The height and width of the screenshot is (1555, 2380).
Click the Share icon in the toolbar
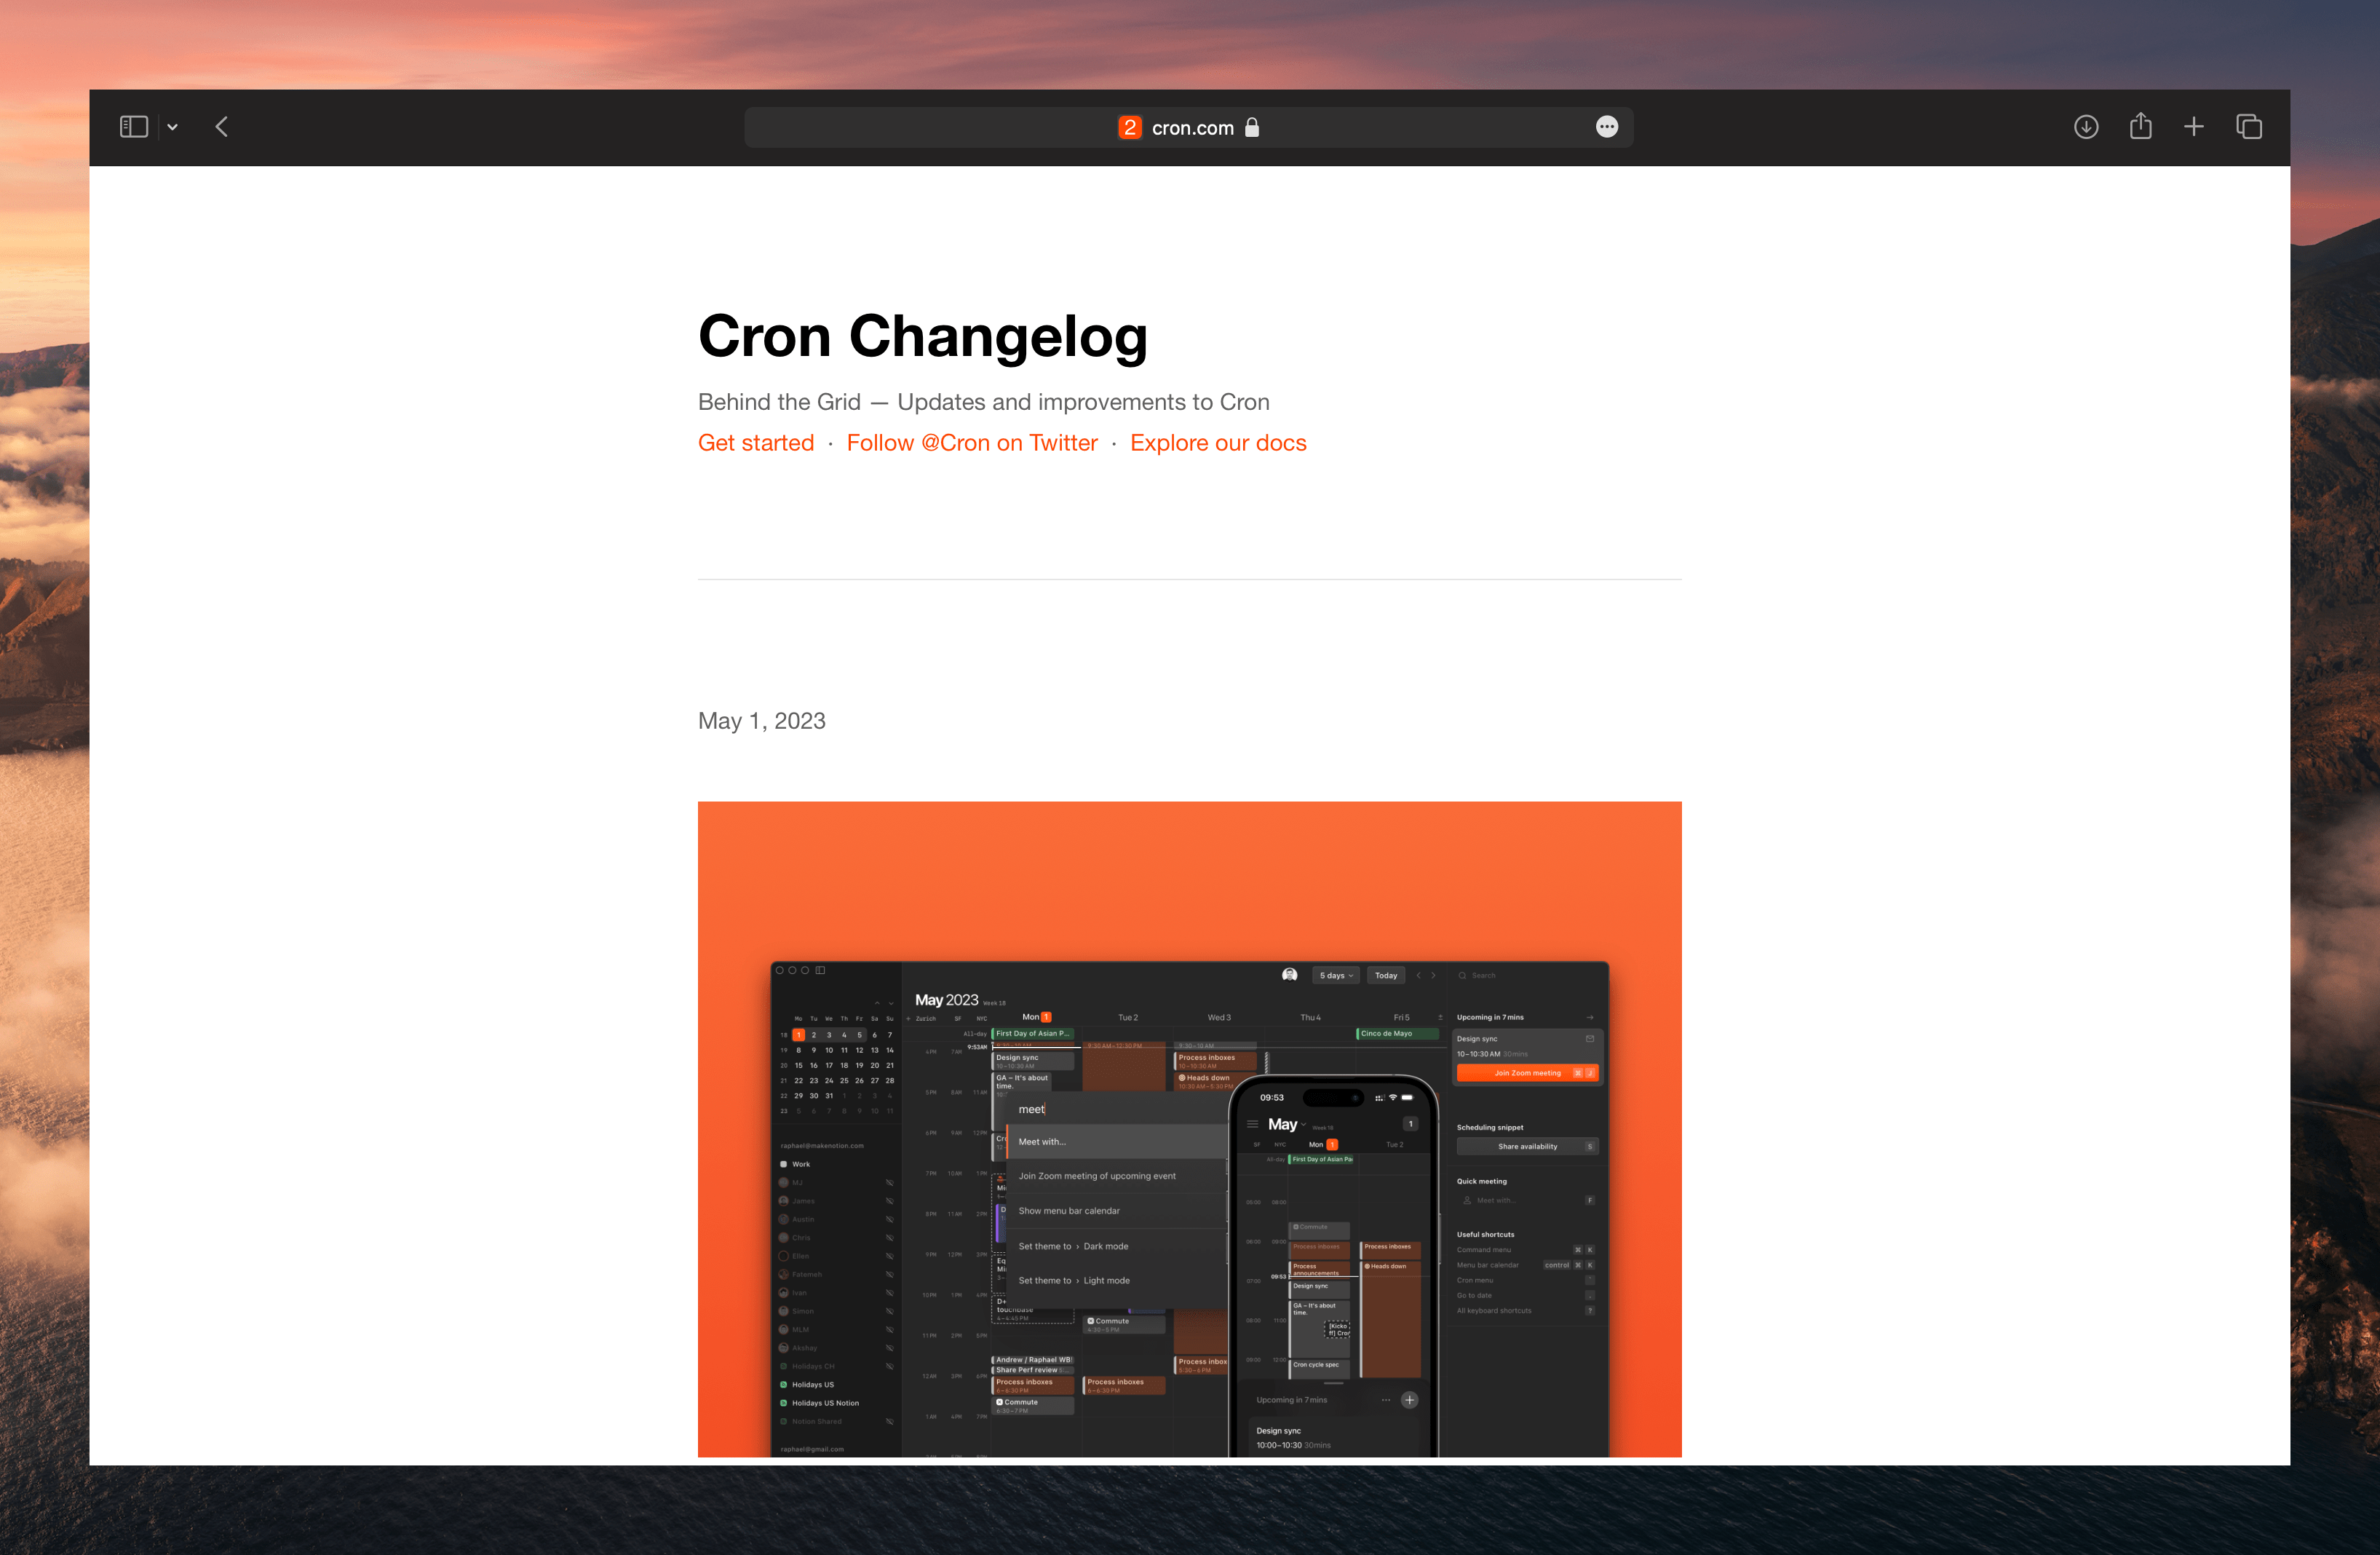click(x=2141, y=126)
